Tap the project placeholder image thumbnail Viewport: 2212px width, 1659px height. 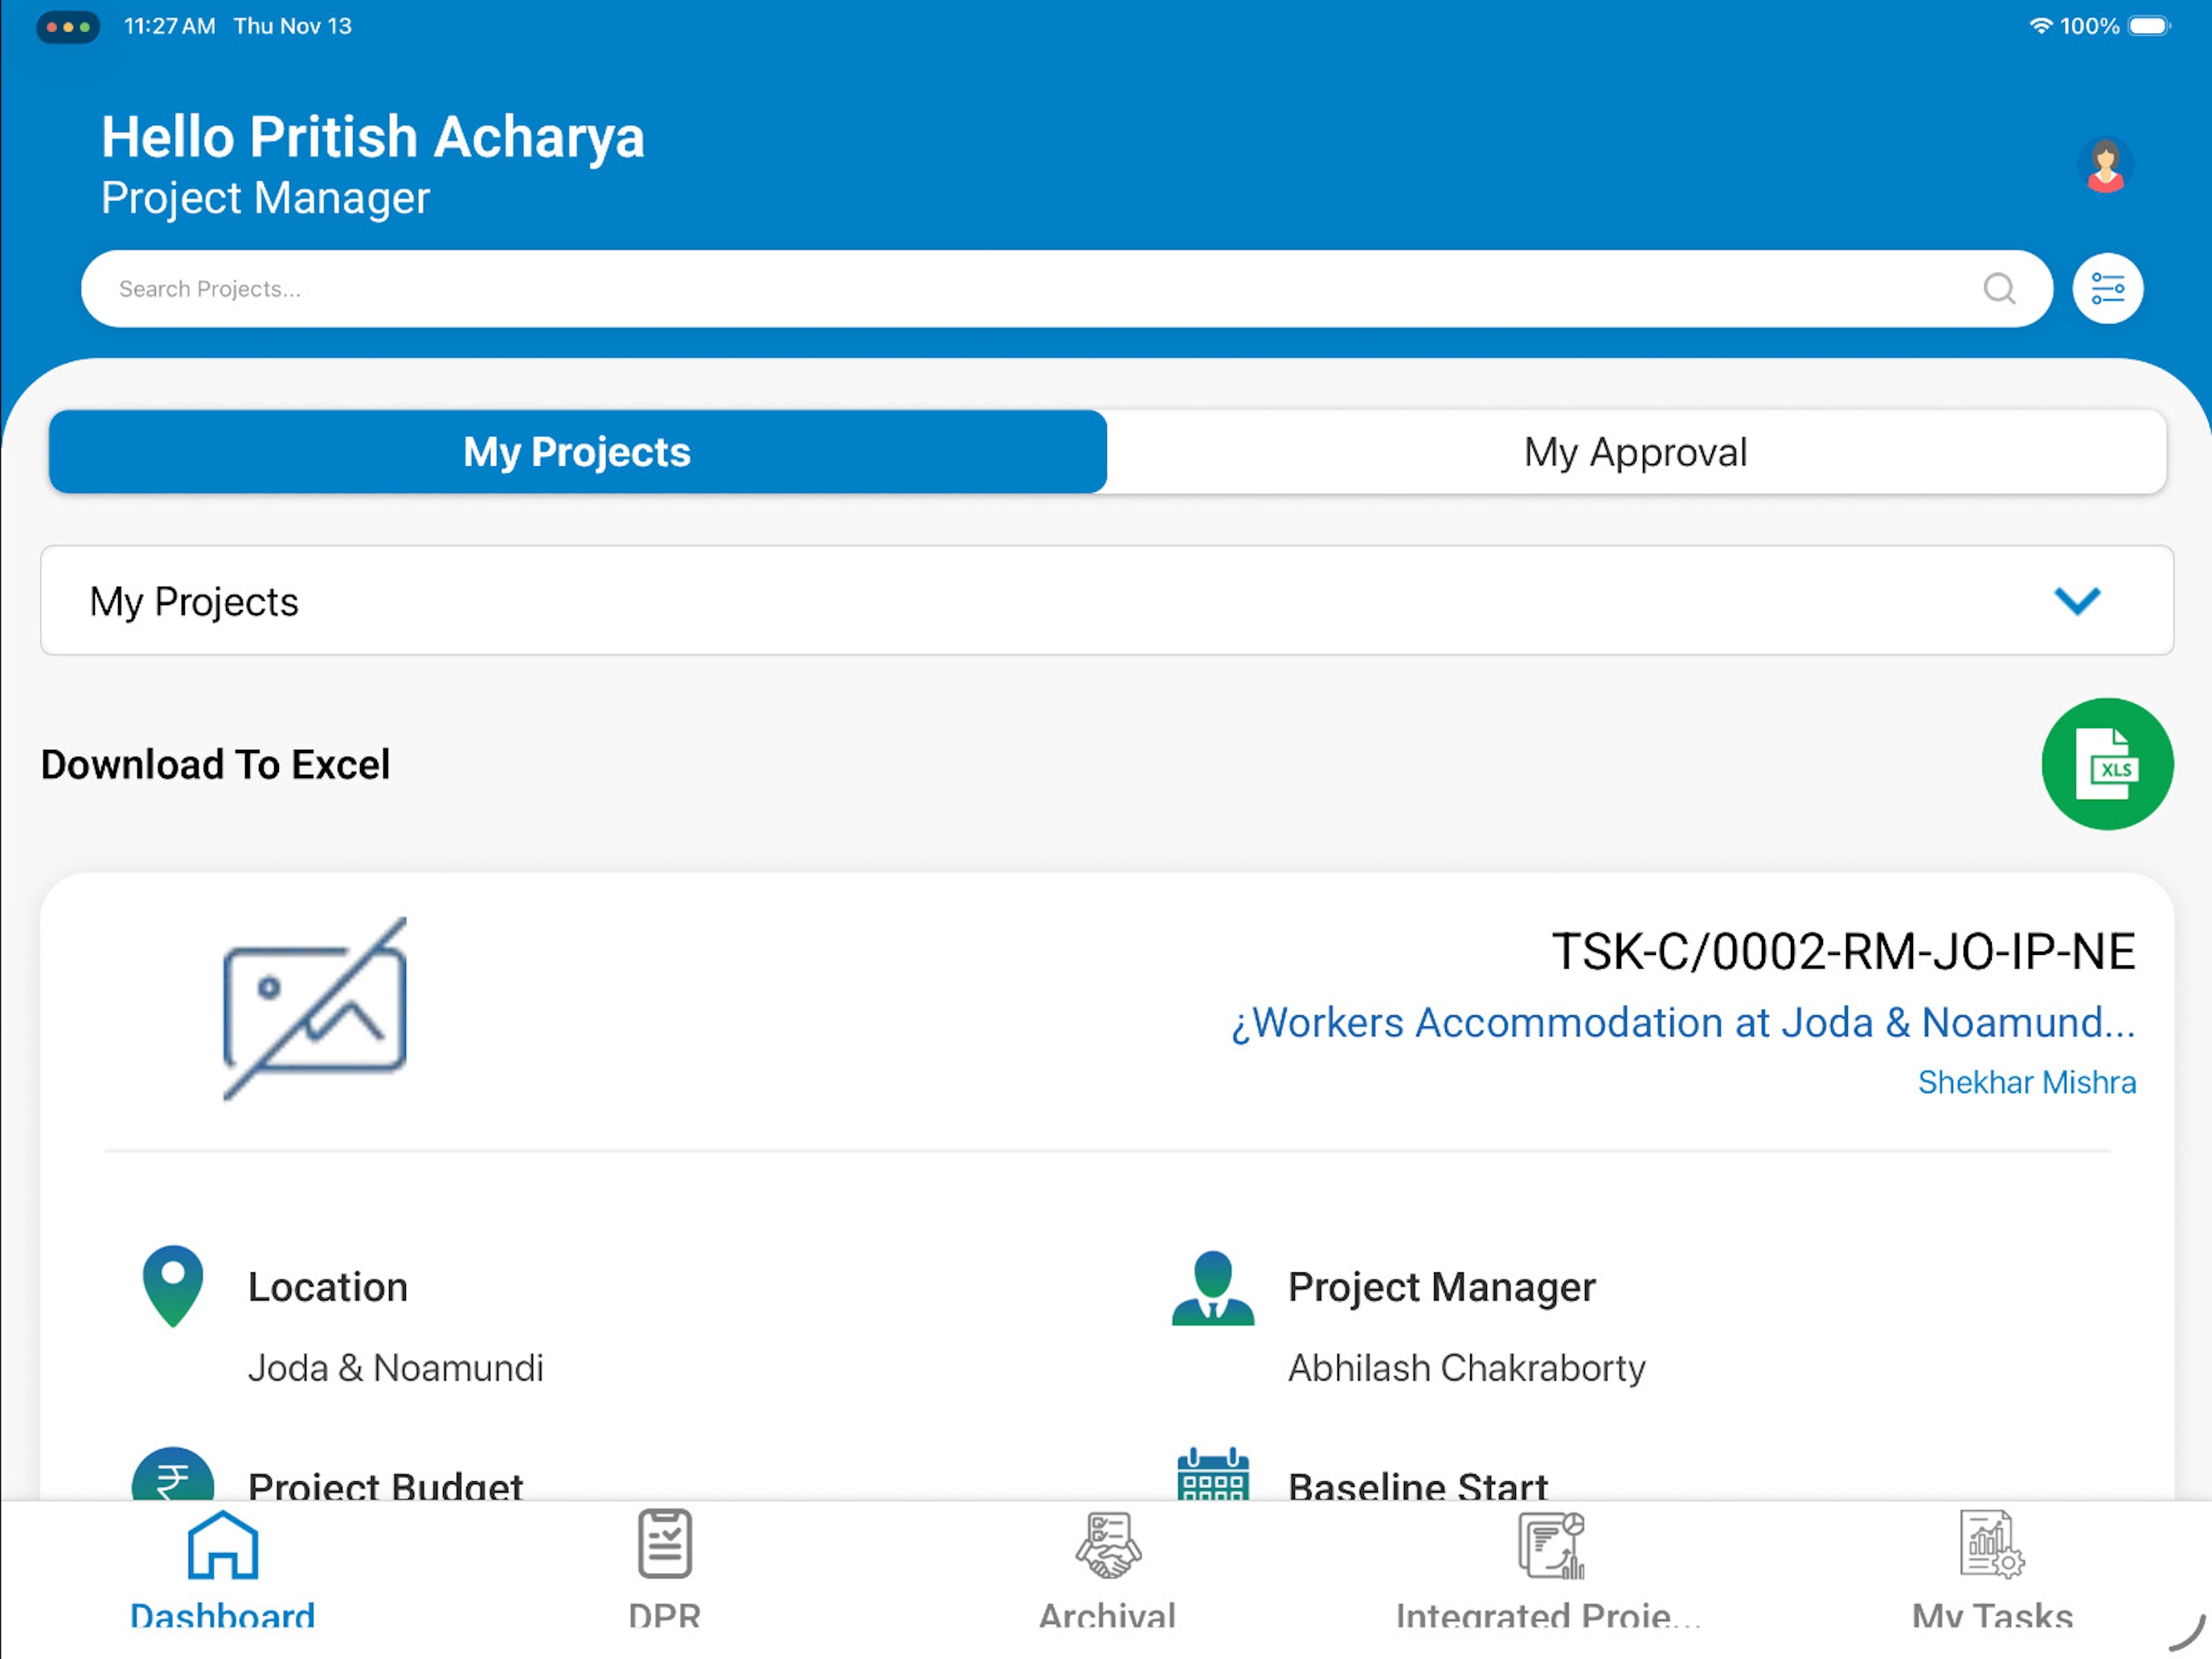tap(314, 1009)
